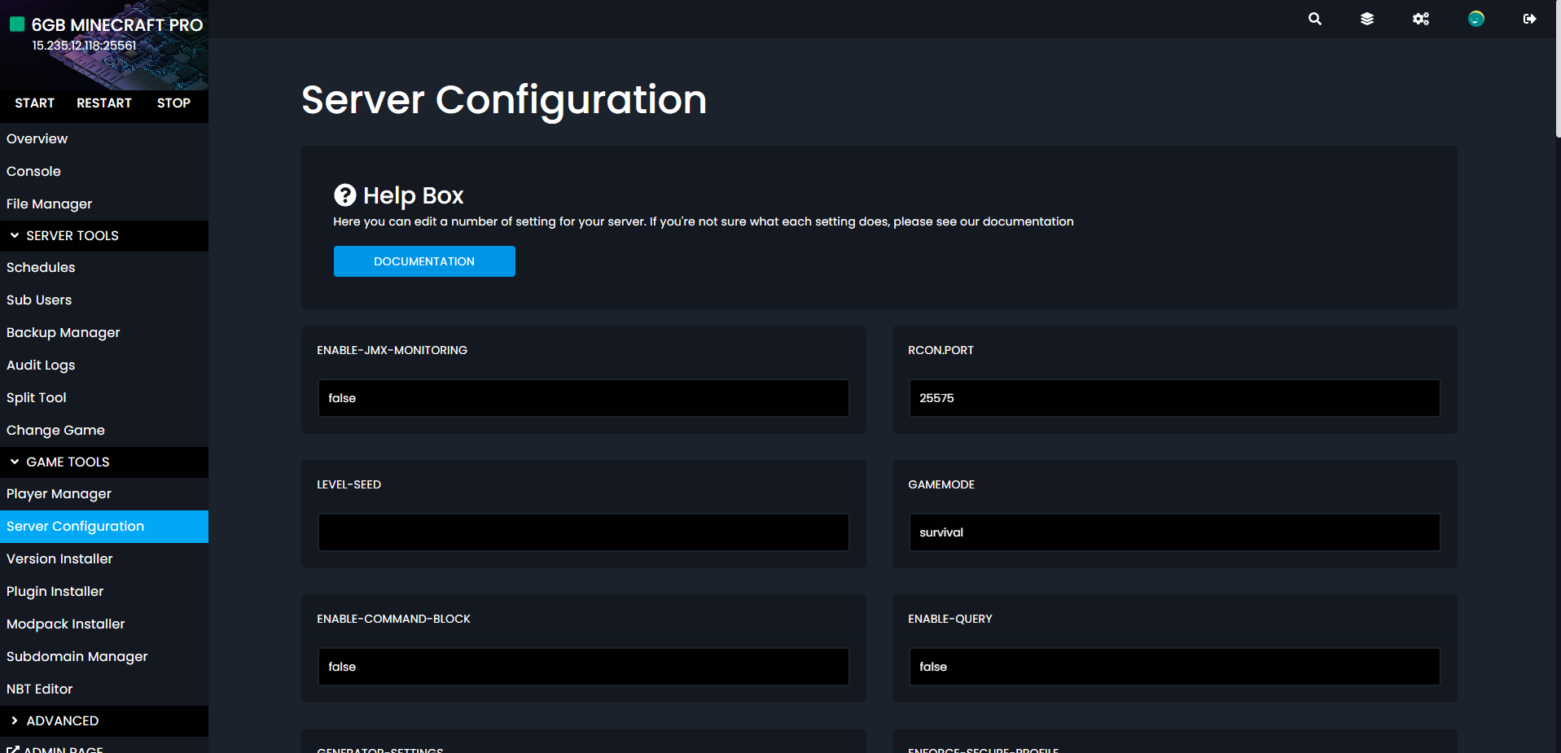The width and height of the screenshot is (1561, 753).
Task: Click the 6GB MINECRAFT PRO server title
Action: click(117, 25)
